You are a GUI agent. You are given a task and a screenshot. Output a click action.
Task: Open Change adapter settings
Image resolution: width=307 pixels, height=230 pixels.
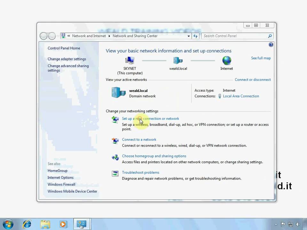pos(67,59)
